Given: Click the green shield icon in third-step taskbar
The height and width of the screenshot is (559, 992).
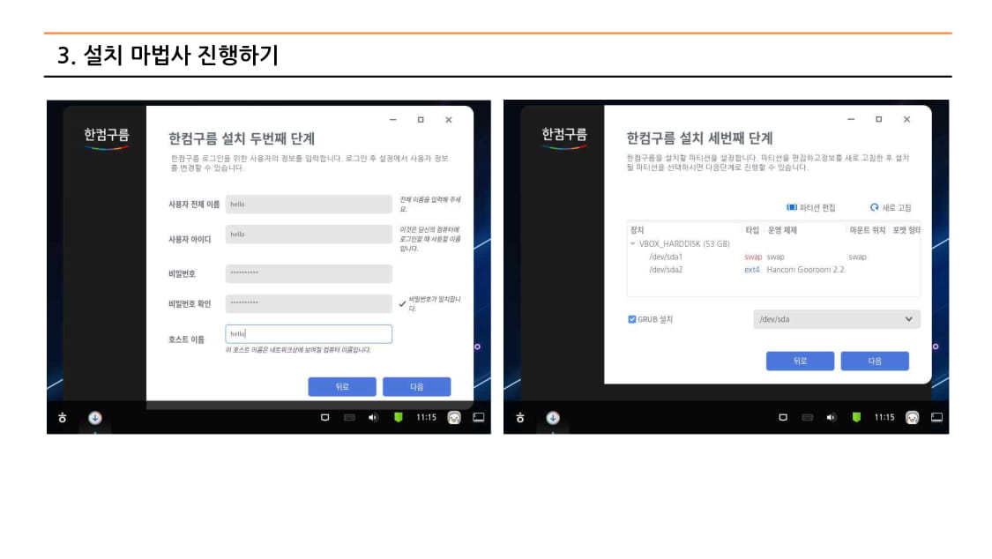Looking at the screenshot, I should click(856, 417).
